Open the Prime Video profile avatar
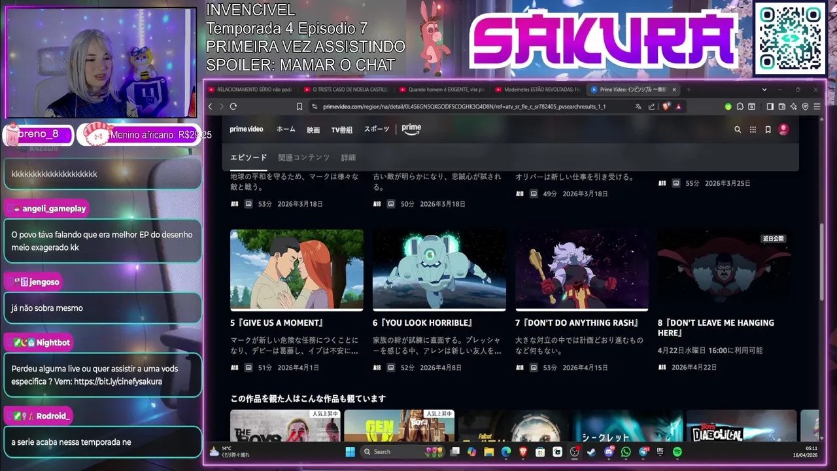837x471 pixels. point(784,130)
